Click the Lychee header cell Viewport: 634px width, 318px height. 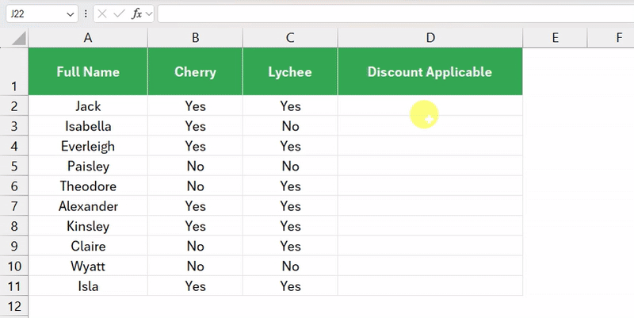290,71
